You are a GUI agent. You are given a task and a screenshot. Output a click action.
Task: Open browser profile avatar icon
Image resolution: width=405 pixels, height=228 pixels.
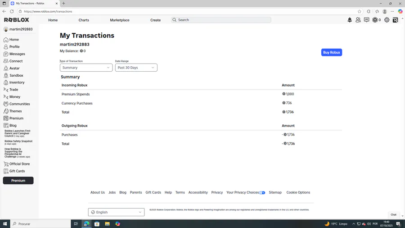385,11
